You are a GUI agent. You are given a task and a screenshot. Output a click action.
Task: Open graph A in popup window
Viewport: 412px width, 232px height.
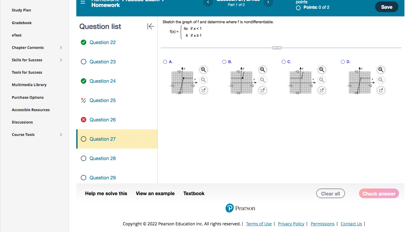click(204, 90)
